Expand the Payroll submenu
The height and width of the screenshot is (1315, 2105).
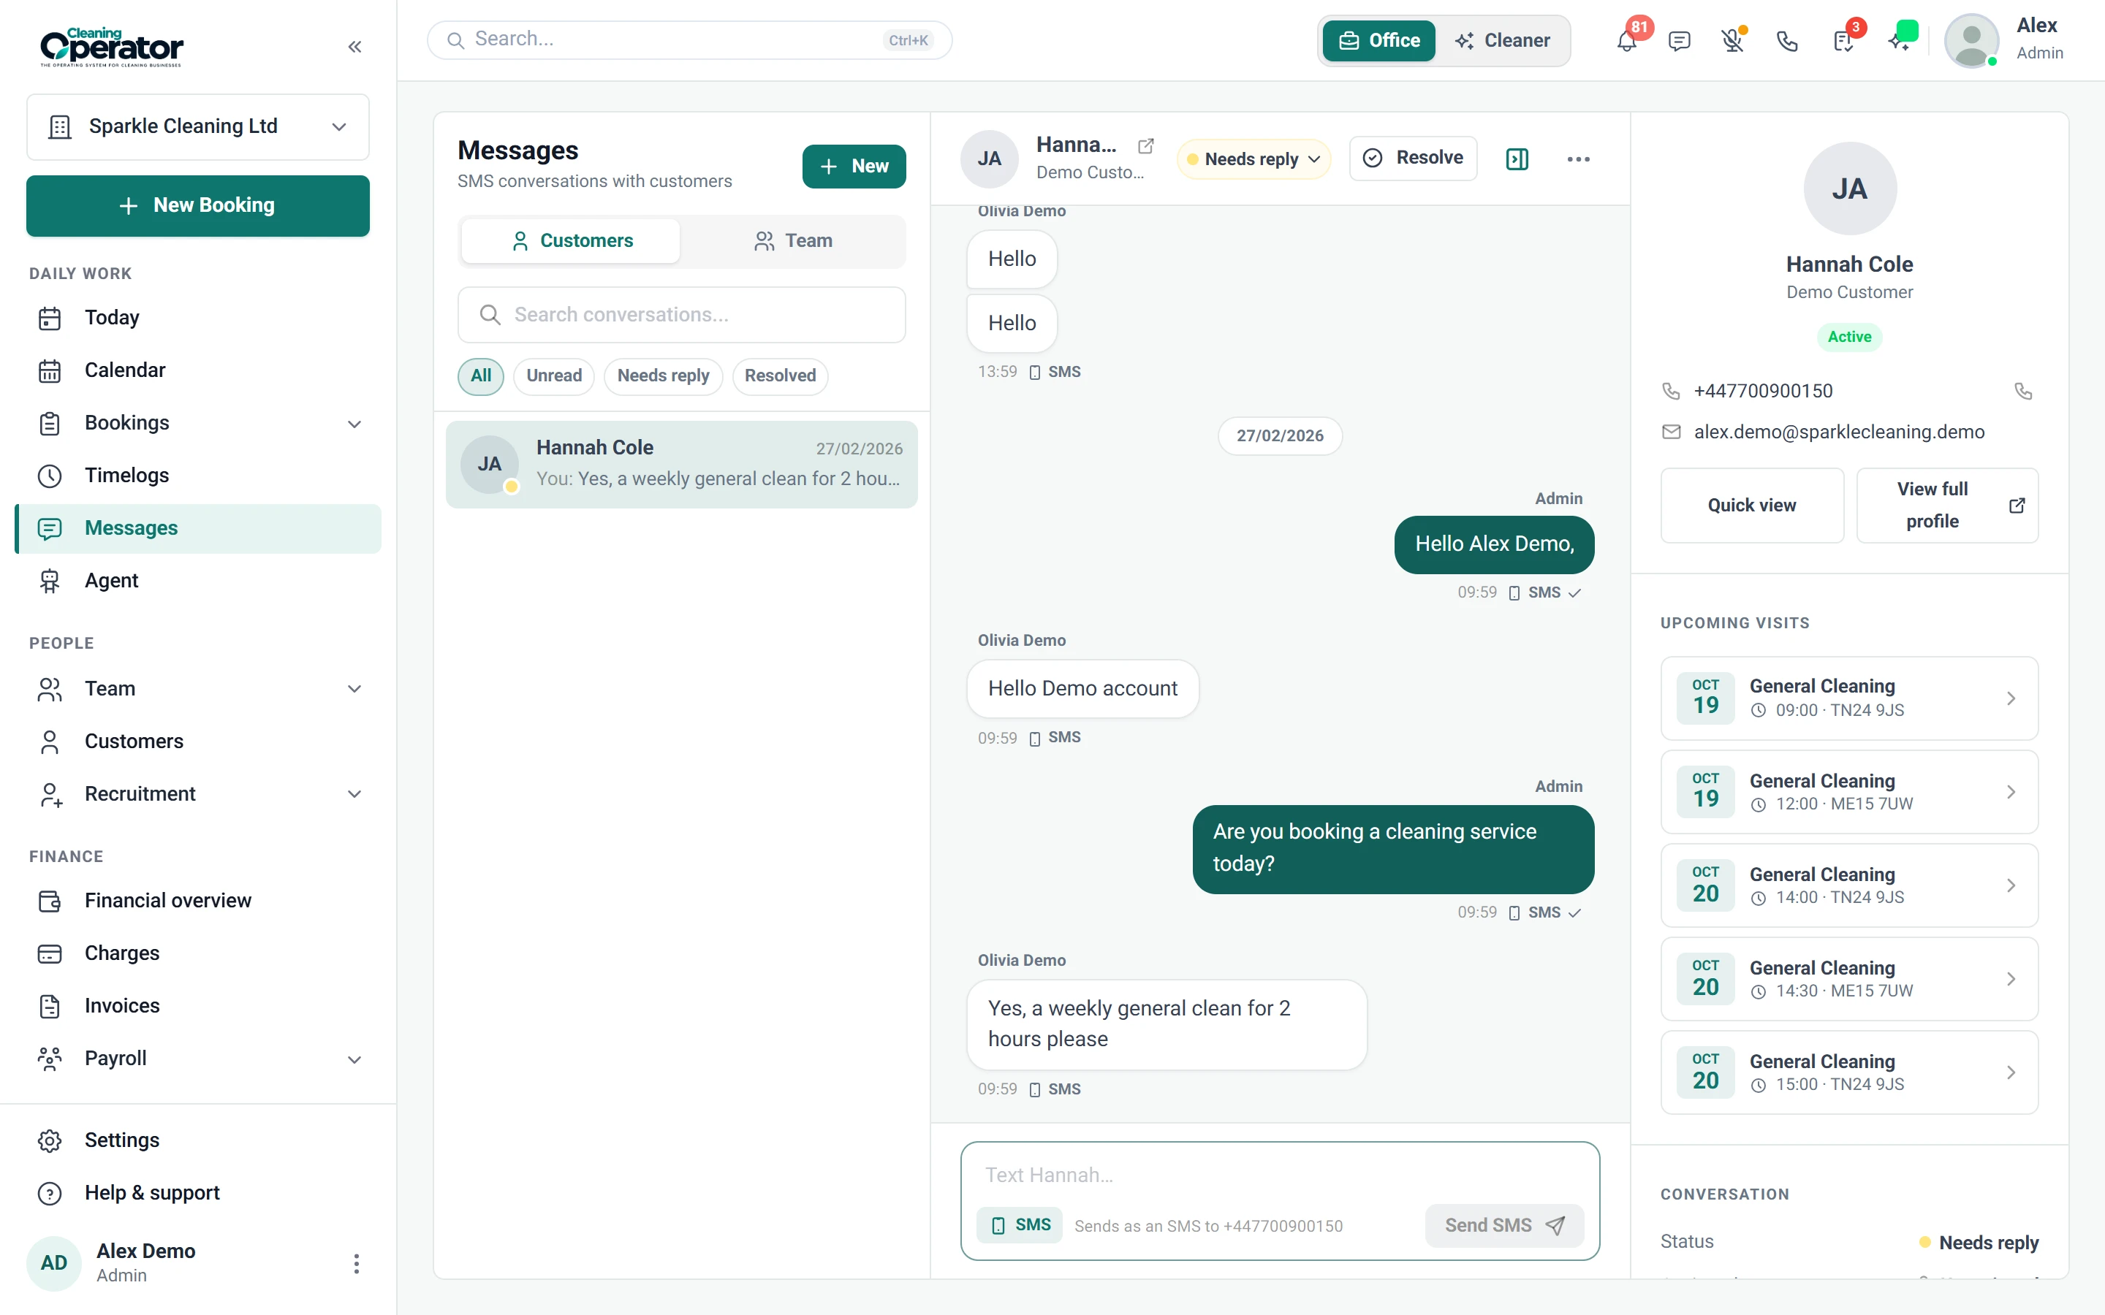point(354,1059)
